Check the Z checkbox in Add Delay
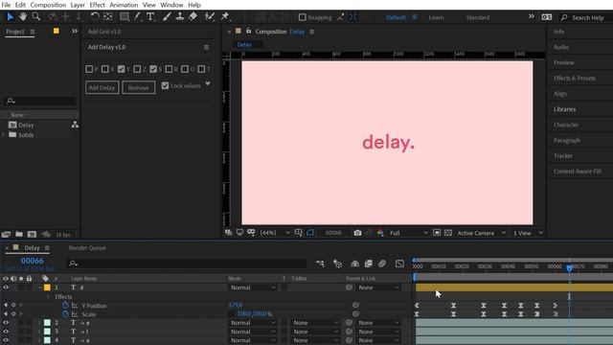Viewport: 613px width, 345px height. pos(137,69)
